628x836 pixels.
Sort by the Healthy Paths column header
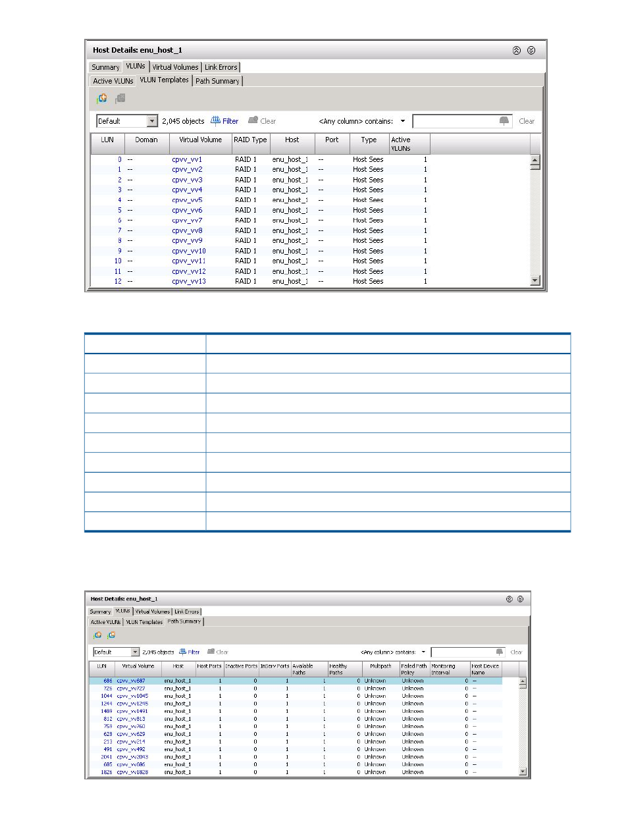[345, 669]
